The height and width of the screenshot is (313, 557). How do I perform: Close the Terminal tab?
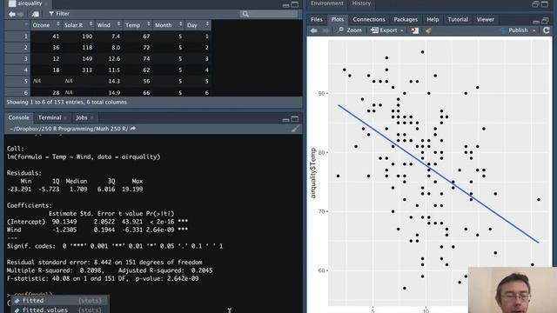click(x=65, y=118)
